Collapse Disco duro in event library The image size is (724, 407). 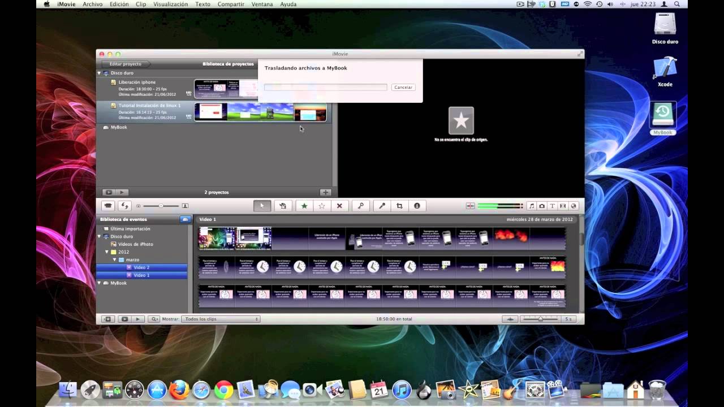pos(100,236)
